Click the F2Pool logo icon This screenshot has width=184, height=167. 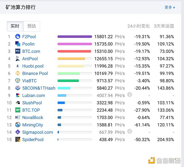tap(18, 37)
